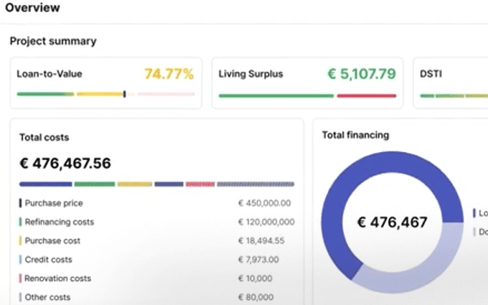Click the € 80,000 other costs value
Screen dimensions: 488x305
pos(255,297)
